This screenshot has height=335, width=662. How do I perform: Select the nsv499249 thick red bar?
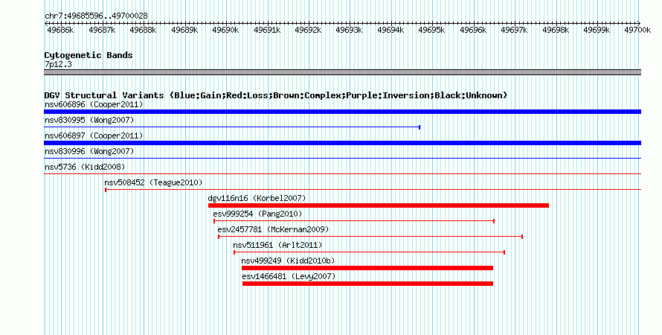coord(367,268)
